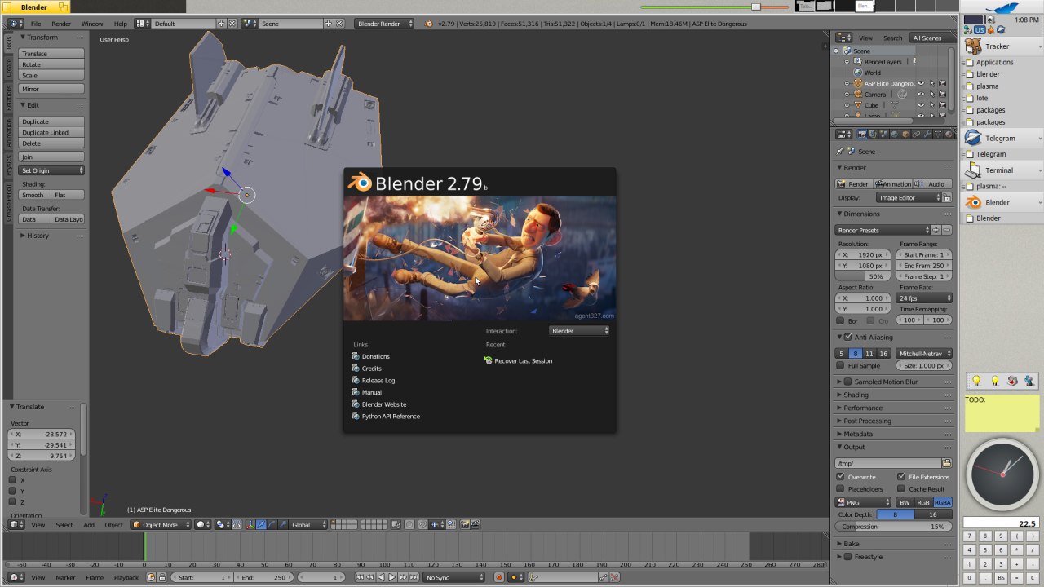
Task: Enable the Sampled Motion Blur checkbox
Action: (x=848, y=382)
